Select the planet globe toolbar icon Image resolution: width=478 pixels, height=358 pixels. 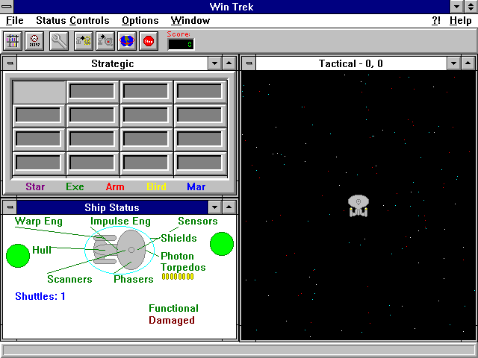127,41
